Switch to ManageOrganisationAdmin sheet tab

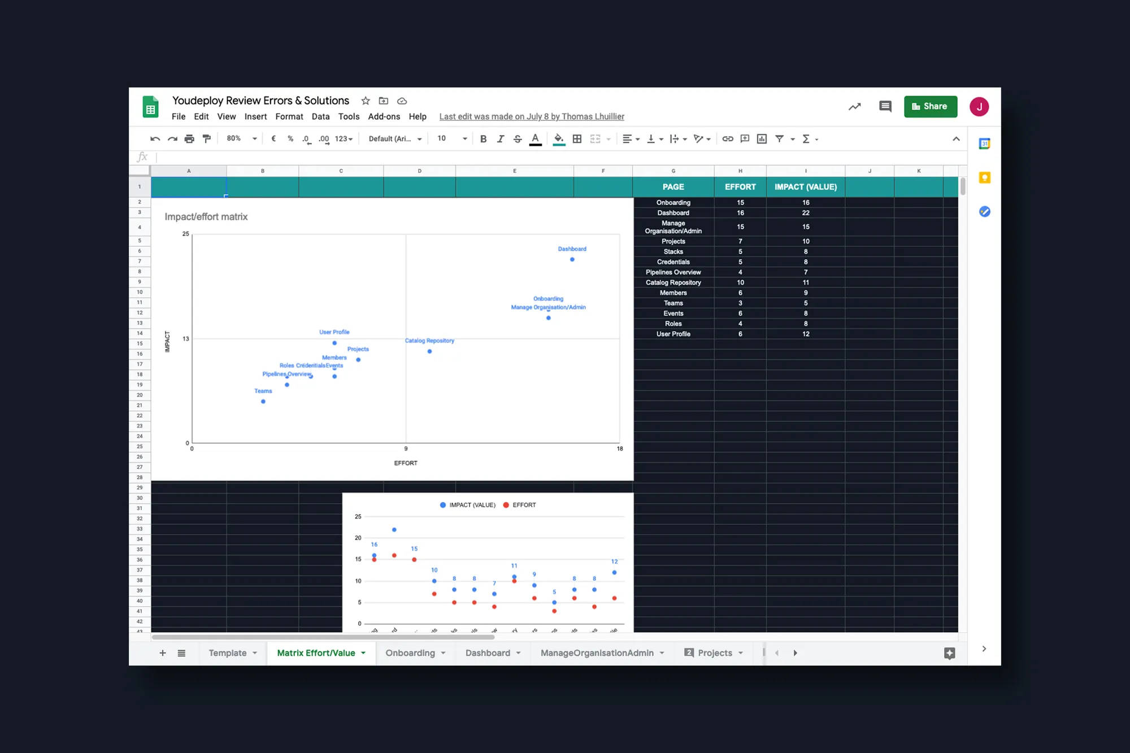point(597,653)
